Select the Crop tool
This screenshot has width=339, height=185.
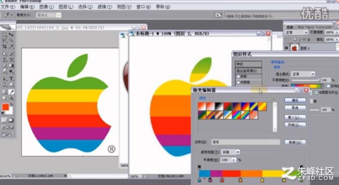(x=4, y=46)
